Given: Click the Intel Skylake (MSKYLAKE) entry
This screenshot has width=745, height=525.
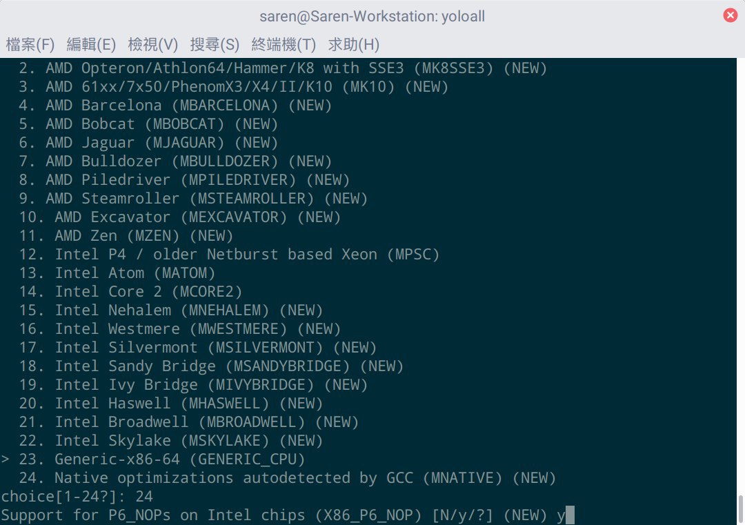Looking at the screenshot, I should pyautogui.click(x=171, y=441).
